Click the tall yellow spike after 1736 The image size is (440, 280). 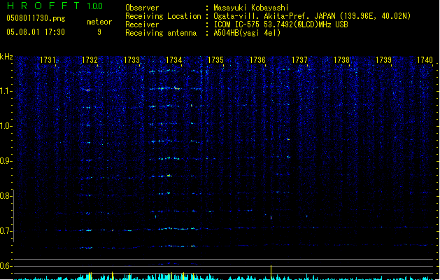tap(271, 272)
